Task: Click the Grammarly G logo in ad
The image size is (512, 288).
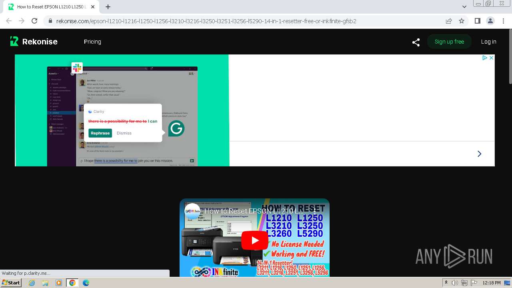Action: click(x=176, y=128)
